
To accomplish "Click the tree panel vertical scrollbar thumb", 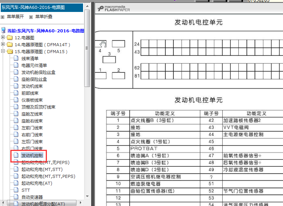I will [87, 48].
